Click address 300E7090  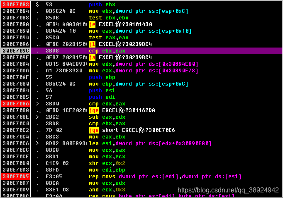click(x=16, y=31)
